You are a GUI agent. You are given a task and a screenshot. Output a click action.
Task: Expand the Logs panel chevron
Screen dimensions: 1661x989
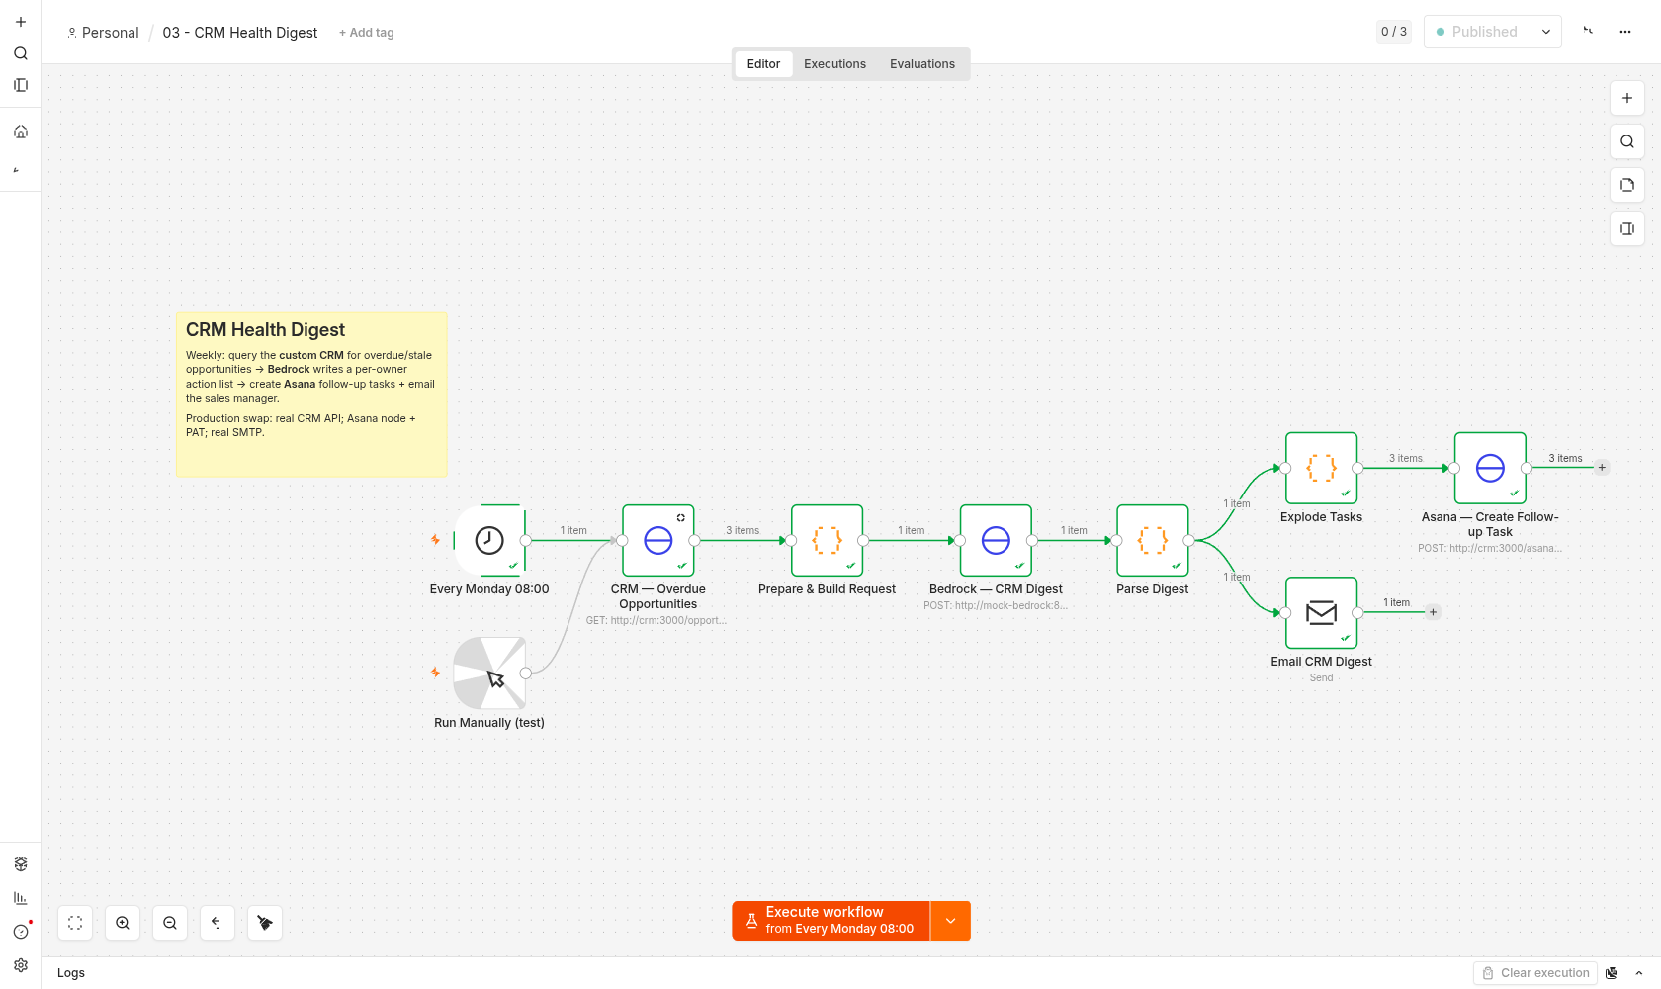pyautogui.click(x=1639, y=973)
